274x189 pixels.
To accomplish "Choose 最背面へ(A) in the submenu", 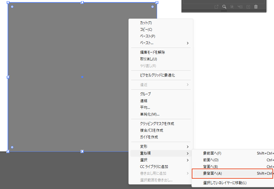I will pos(233,173).
